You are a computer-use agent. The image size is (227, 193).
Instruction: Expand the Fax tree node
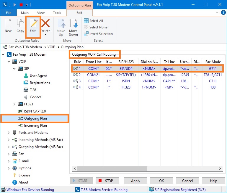click(9, 154)
